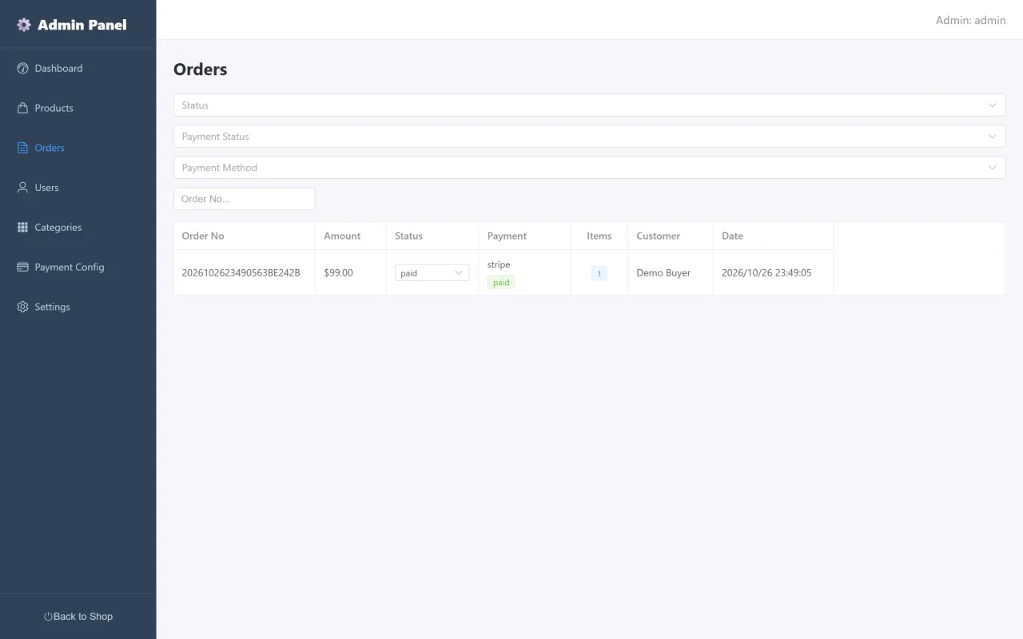
Task: Click the Back to Shop link
Action: click(78, 617)
